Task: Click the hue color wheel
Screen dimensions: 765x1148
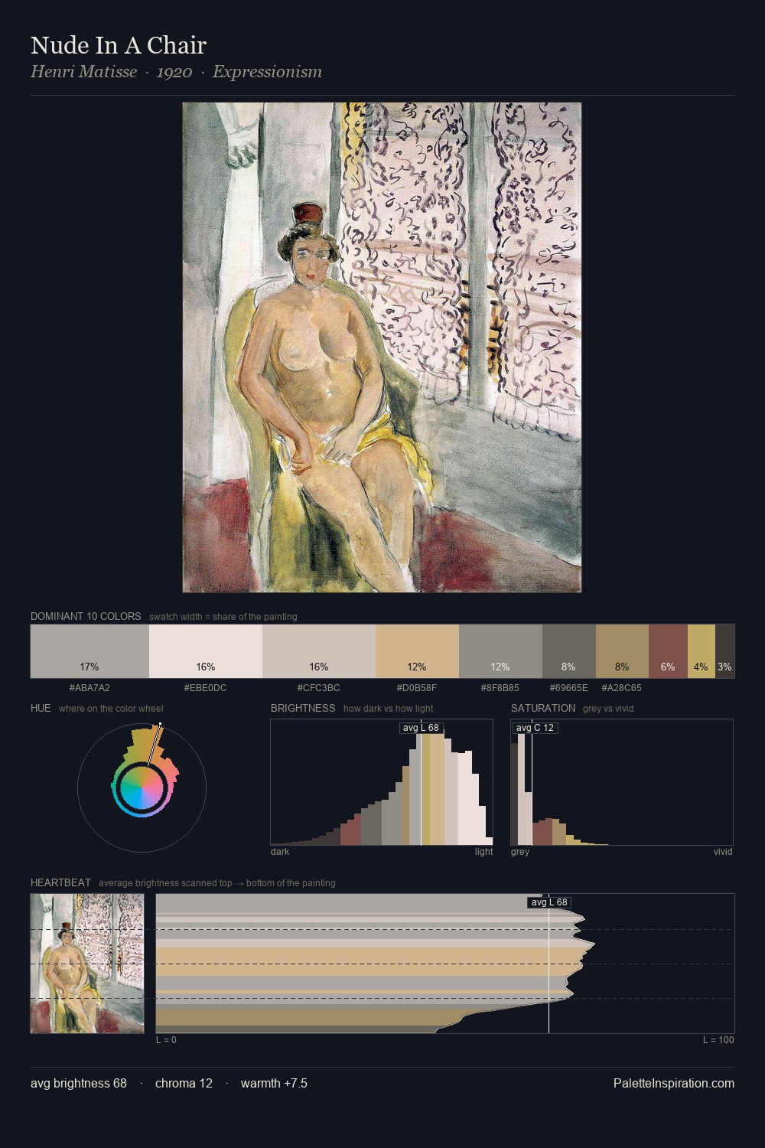Action: pos(142,788)
